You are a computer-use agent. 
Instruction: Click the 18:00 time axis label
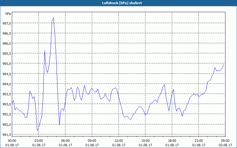click(172, 141)
